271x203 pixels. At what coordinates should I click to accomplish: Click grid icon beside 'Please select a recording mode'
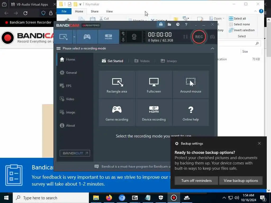tap(58, 48)
